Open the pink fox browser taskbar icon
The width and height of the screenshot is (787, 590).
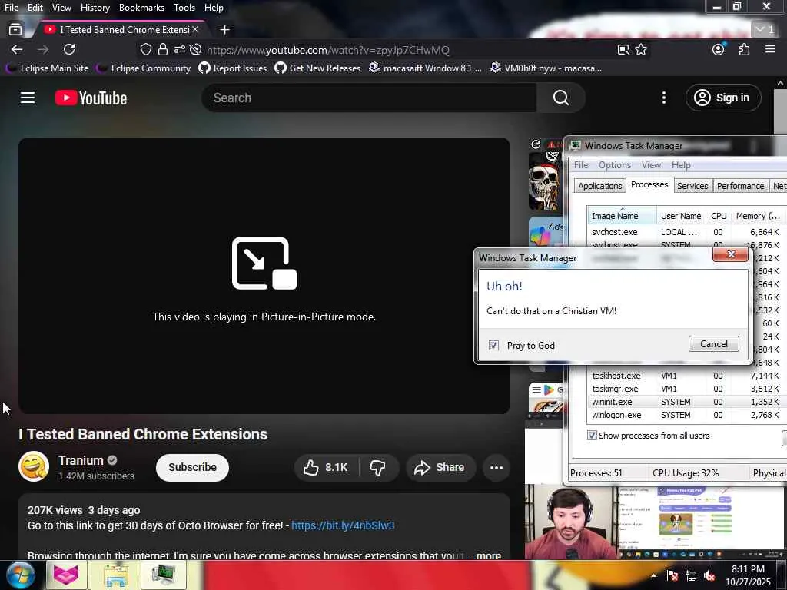[66, 575]
